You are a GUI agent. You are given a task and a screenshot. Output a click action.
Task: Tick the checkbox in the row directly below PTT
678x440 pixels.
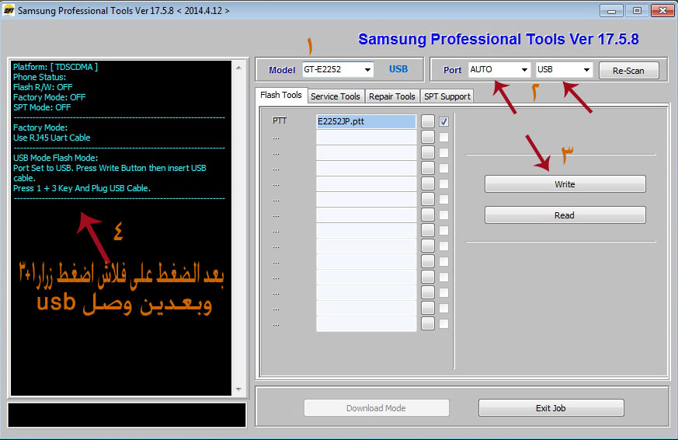pos(443,137)
